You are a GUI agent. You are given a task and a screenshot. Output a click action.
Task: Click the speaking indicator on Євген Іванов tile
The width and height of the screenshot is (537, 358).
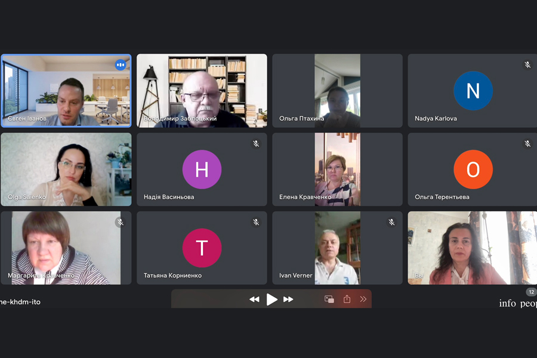pyautogui.click(x=120, y=65)
